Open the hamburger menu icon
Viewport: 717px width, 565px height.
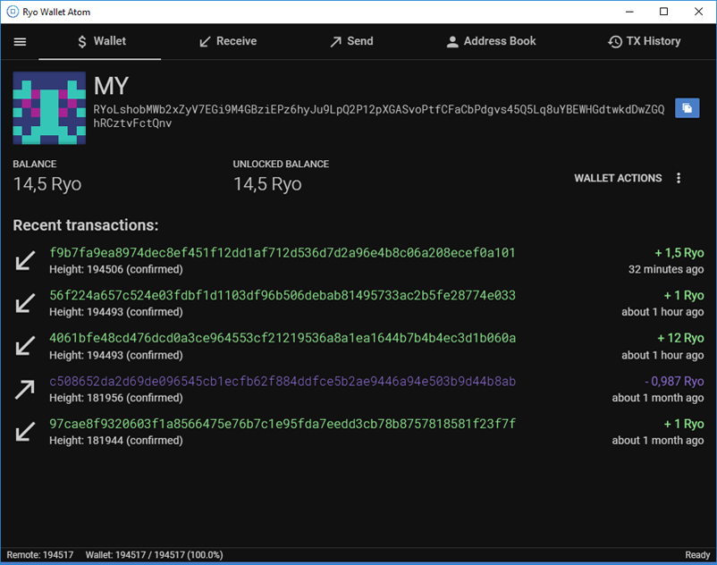[20, 42]
